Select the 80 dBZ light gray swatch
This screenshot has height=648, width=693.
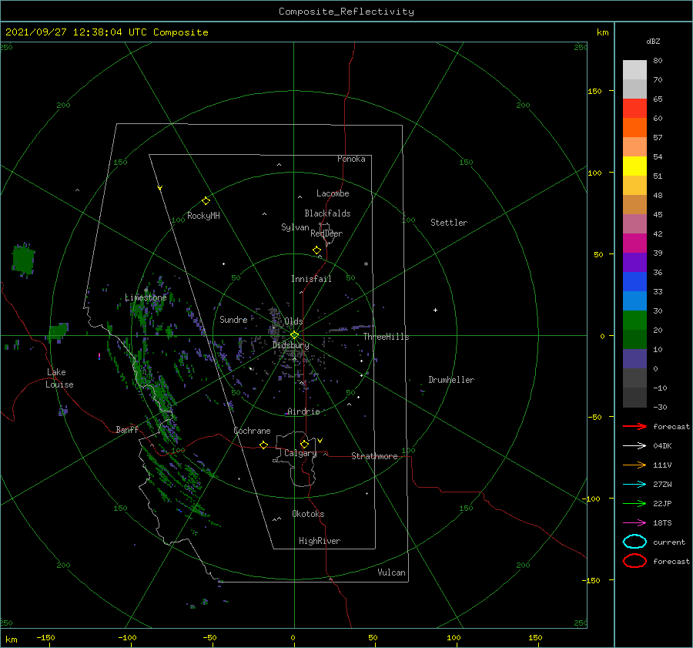[634, 70]
